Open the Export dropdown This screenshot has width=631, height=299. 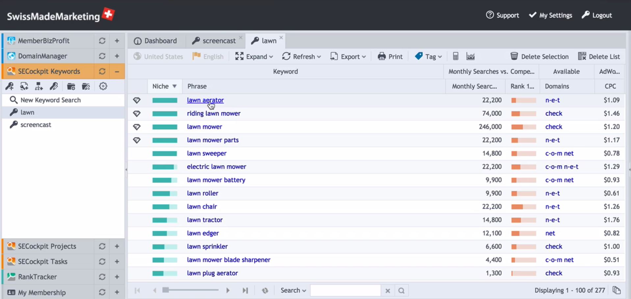(x=348, y=57)
